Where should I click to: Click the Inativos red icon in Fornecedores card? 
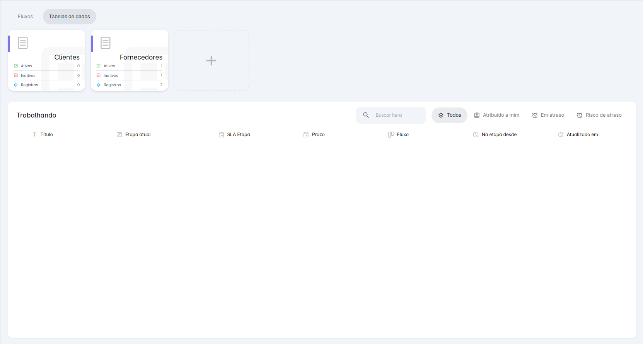99,75
